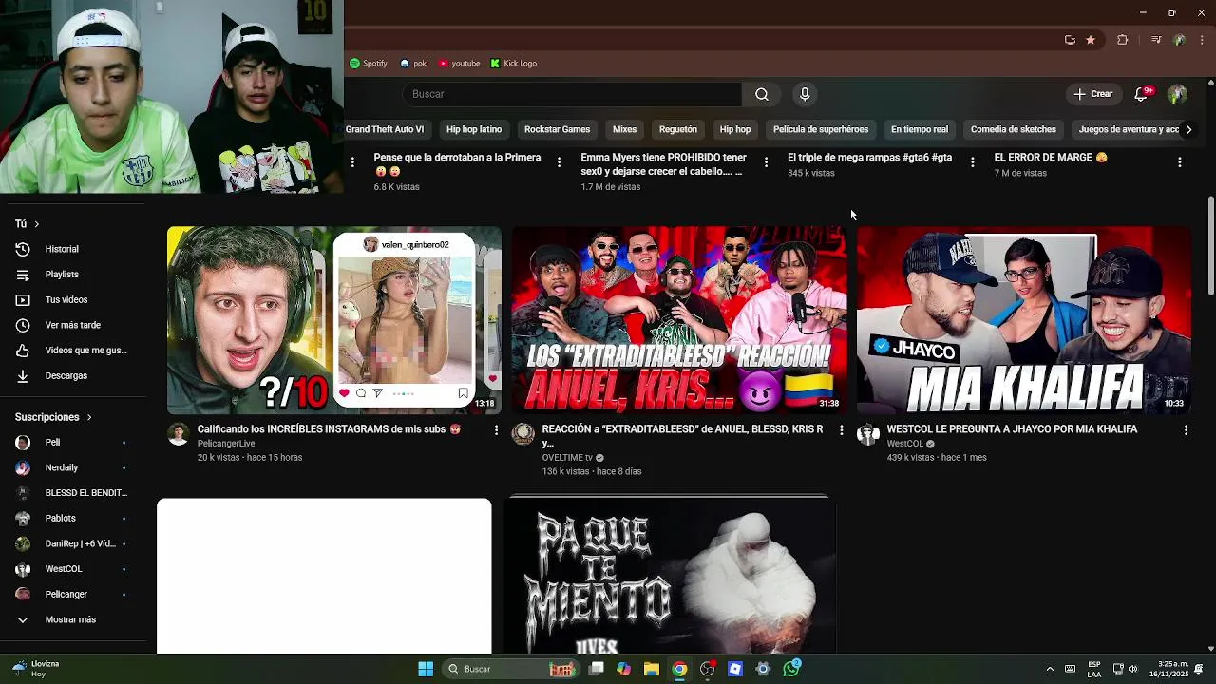Show next category chips arrow

click(x=1187, y=129)
